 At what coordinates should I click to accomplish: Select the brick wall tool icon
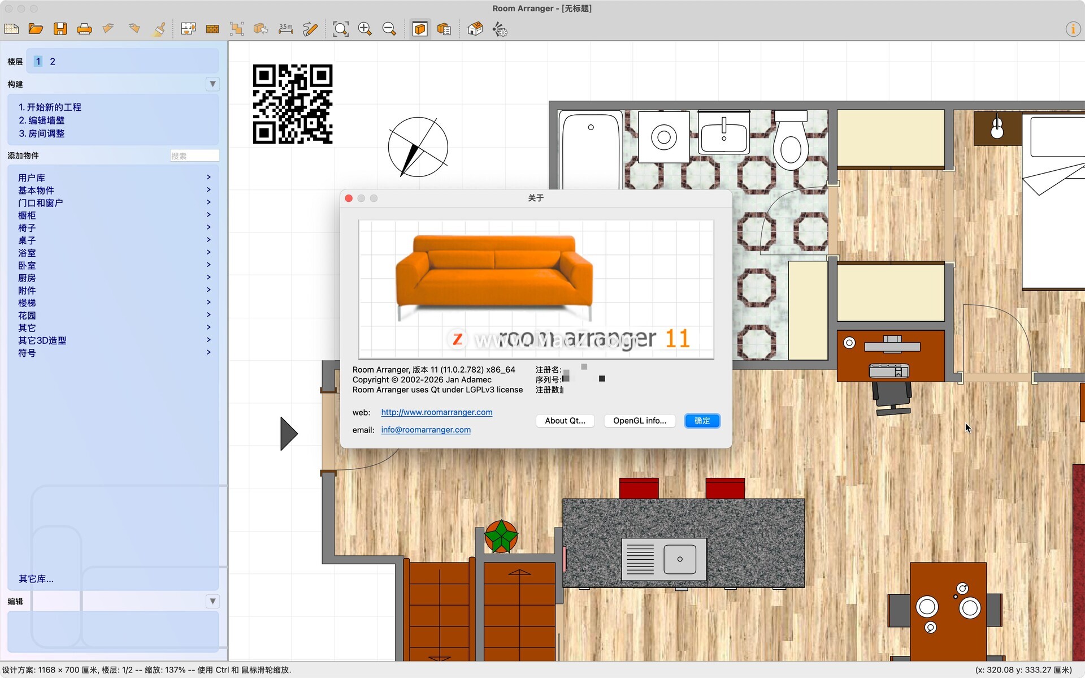(x=212, y=29)
